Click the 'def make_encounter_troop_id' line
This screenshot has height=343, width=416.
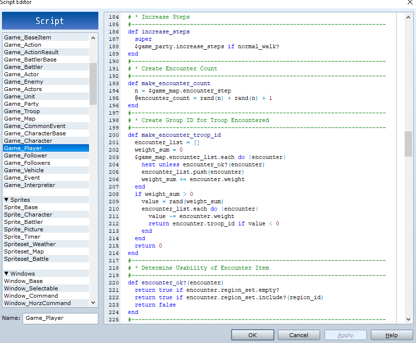(174, 135)
